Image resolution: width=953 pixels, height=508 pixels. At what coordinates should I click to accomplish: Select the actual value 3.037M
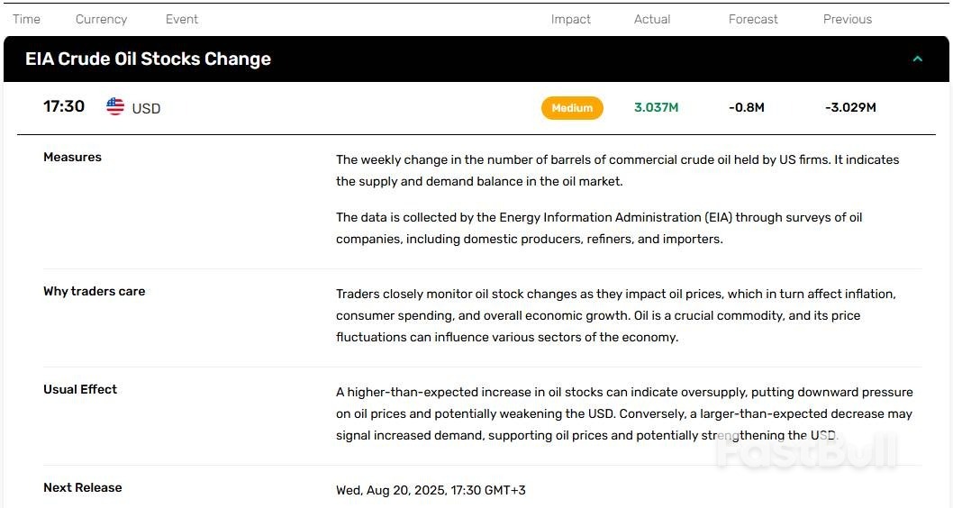tap(656, 107)
